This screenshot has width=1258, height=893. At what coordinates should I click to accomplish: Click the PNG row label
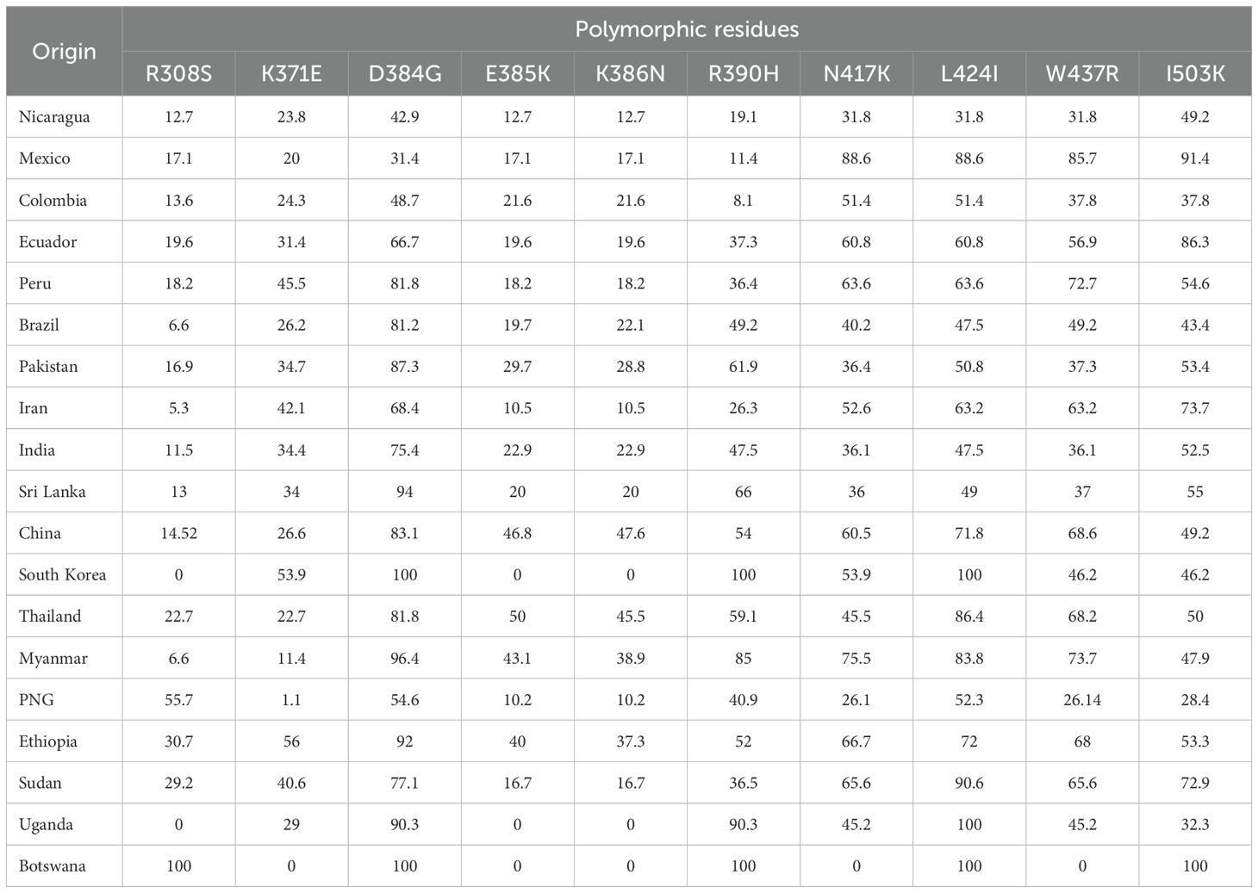pos(36,700)
